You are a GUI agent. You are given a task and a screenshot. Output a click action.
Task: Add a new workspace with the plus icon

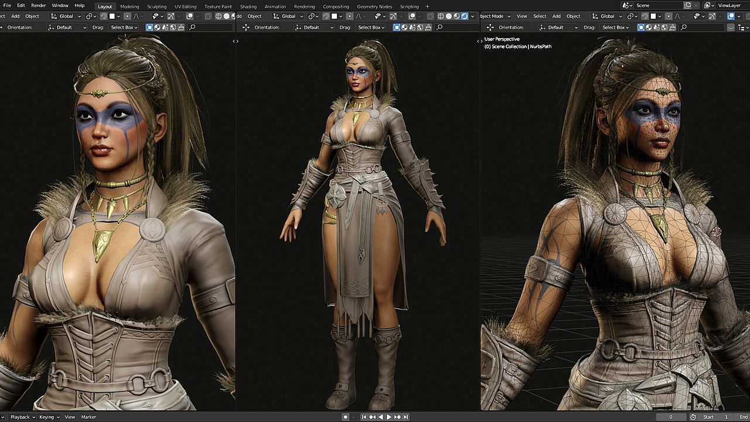(427, 6)
